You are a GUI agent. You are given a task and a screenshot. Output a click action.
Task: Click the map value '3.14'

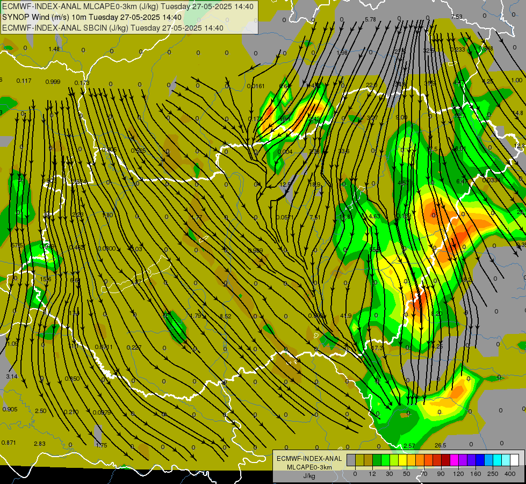(x=12, y=376)
